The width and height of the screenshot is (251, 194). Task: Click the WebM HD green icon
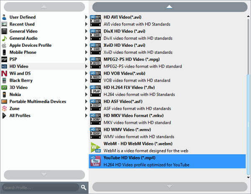pos(95,147)
